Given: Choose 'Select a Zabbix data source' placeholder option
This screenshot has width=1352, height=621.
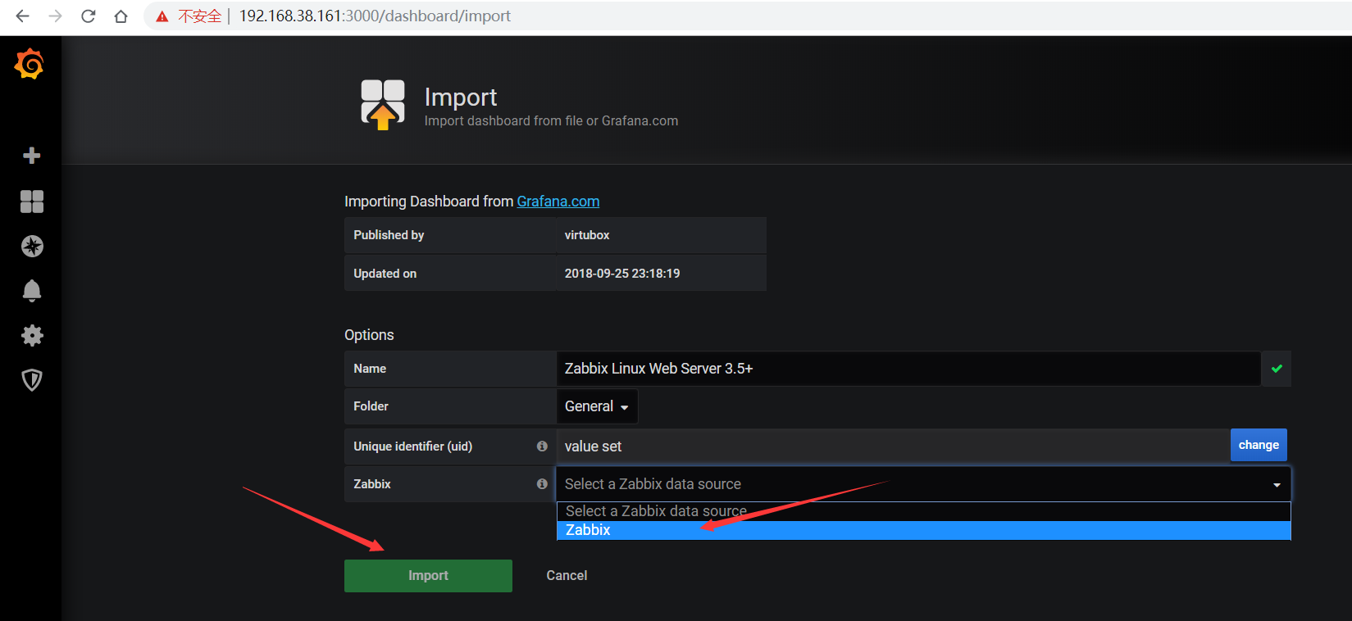Looking at the screenshot, I should (x=923, y=511).
